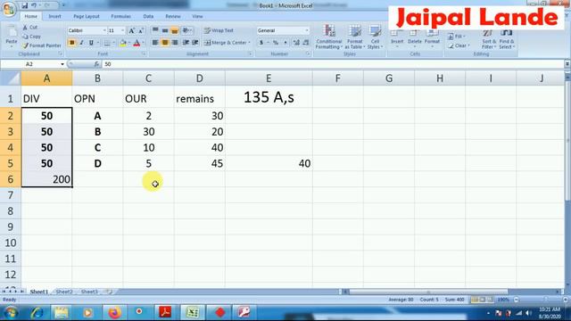
Task: Open Windows Start menu
Action: 11,312
